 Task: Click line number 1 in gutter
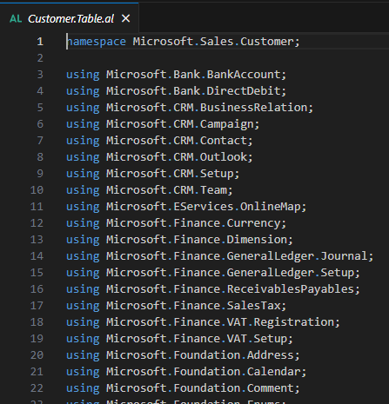(x=40, y=42)
